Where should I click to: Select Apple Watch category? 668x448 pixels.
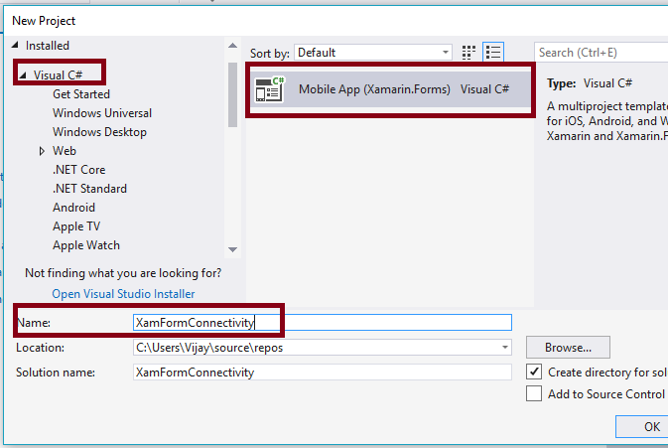coord(86,245)
